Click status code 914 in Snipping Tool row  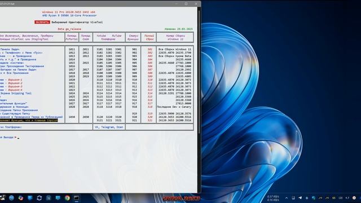click(134, 93)
